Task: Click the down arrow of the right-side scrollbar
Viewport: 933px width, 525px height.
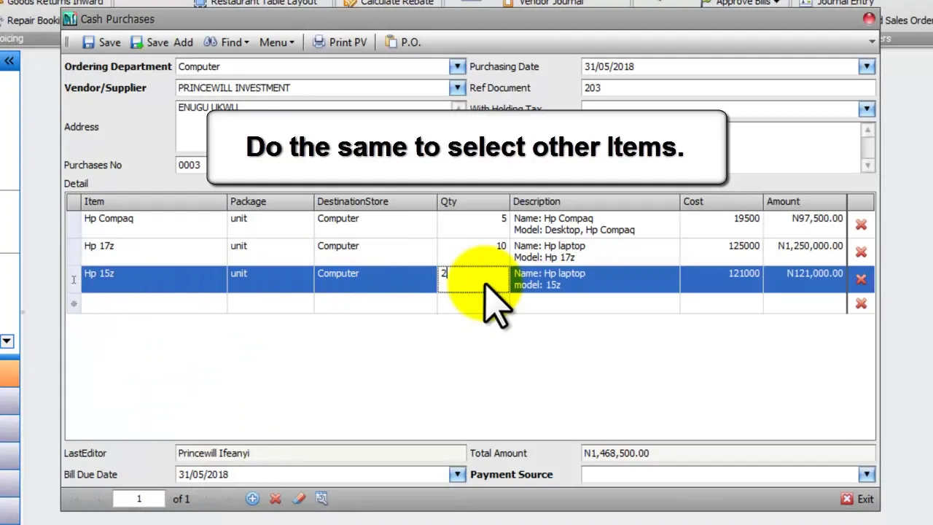Action: pos(867,166)
